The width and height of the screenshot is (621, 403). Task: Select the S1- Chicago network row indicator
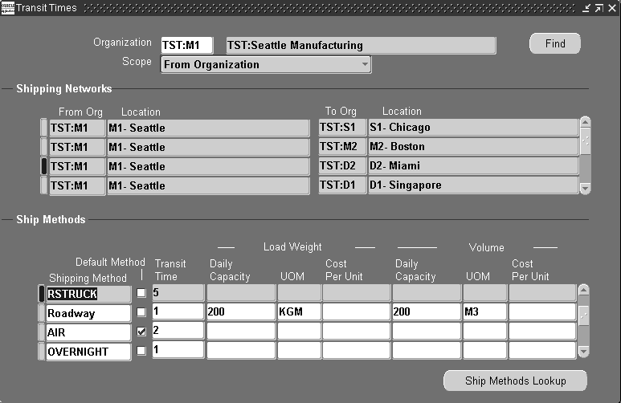(x=43, y=128)
